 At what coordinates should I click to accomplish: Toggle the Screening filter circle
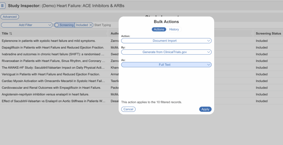tap(57, 25)
